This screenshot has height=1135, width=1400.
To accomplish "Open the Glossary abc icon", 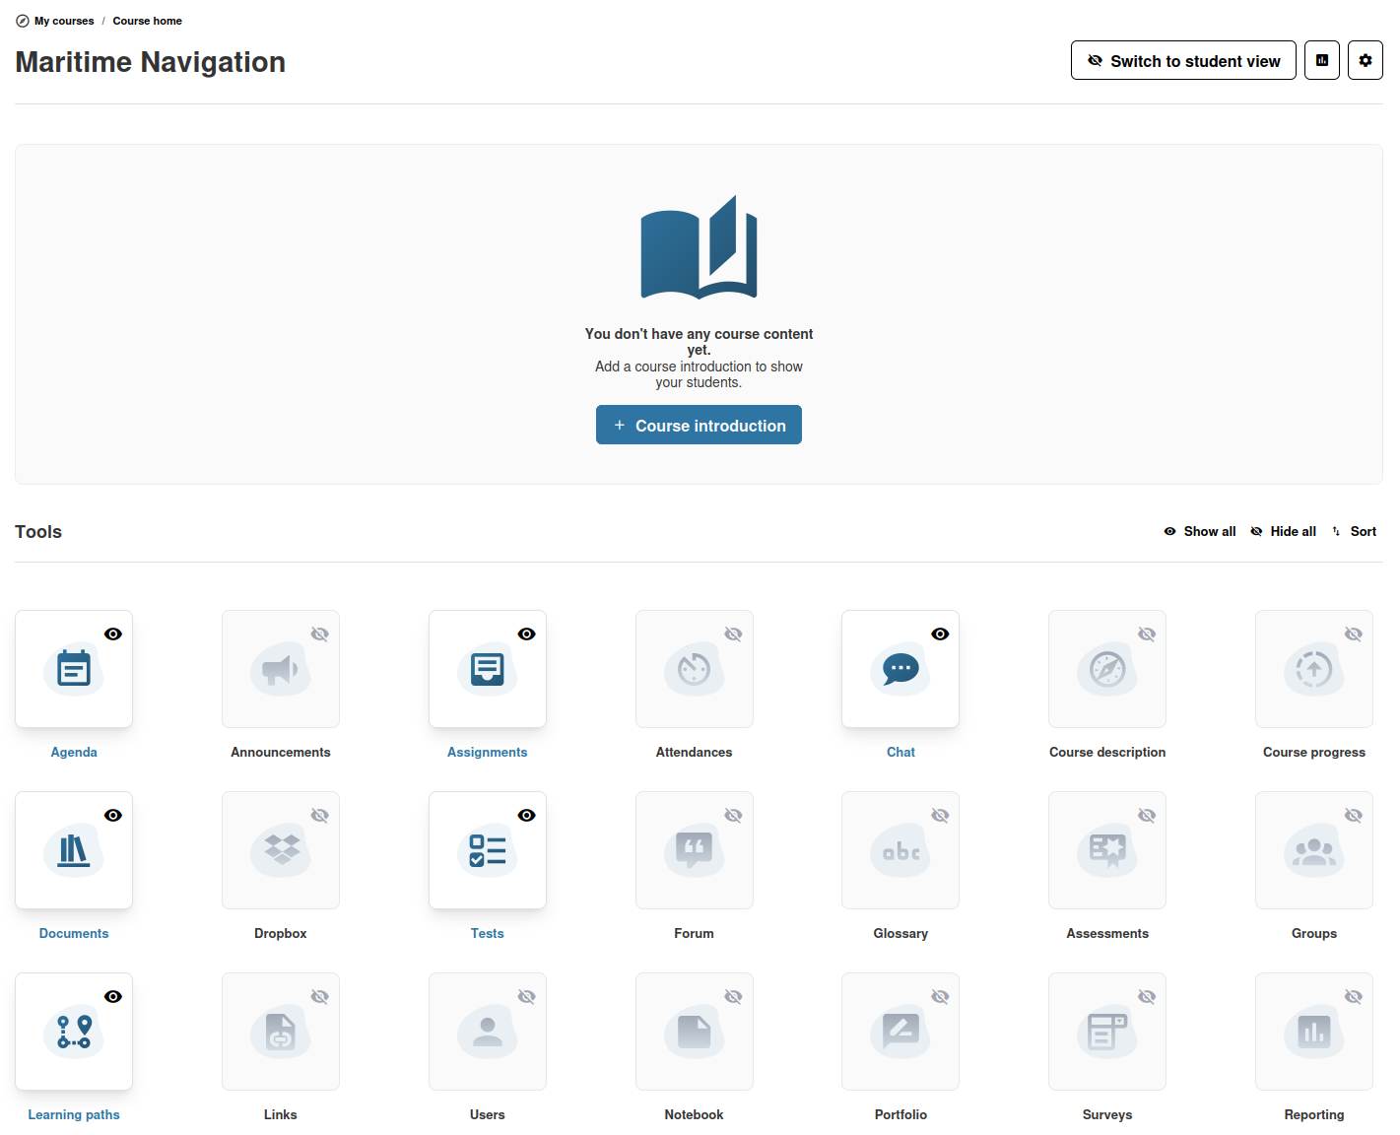I will coord(900,851).
